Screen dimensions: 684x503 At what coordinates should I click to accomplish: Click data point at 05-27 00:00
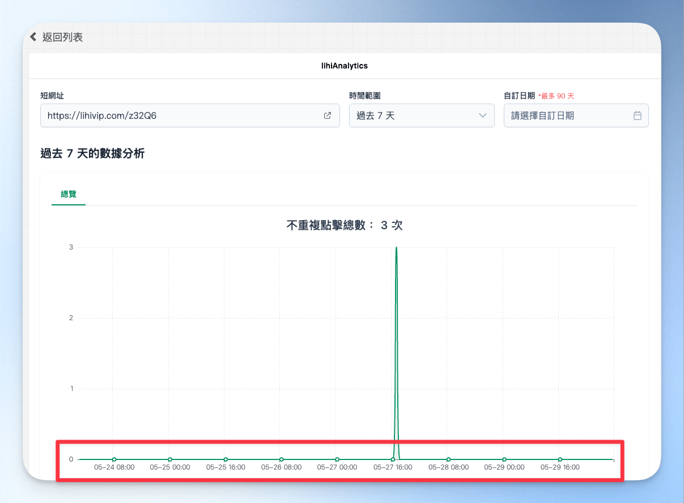(x=337, y=459)
